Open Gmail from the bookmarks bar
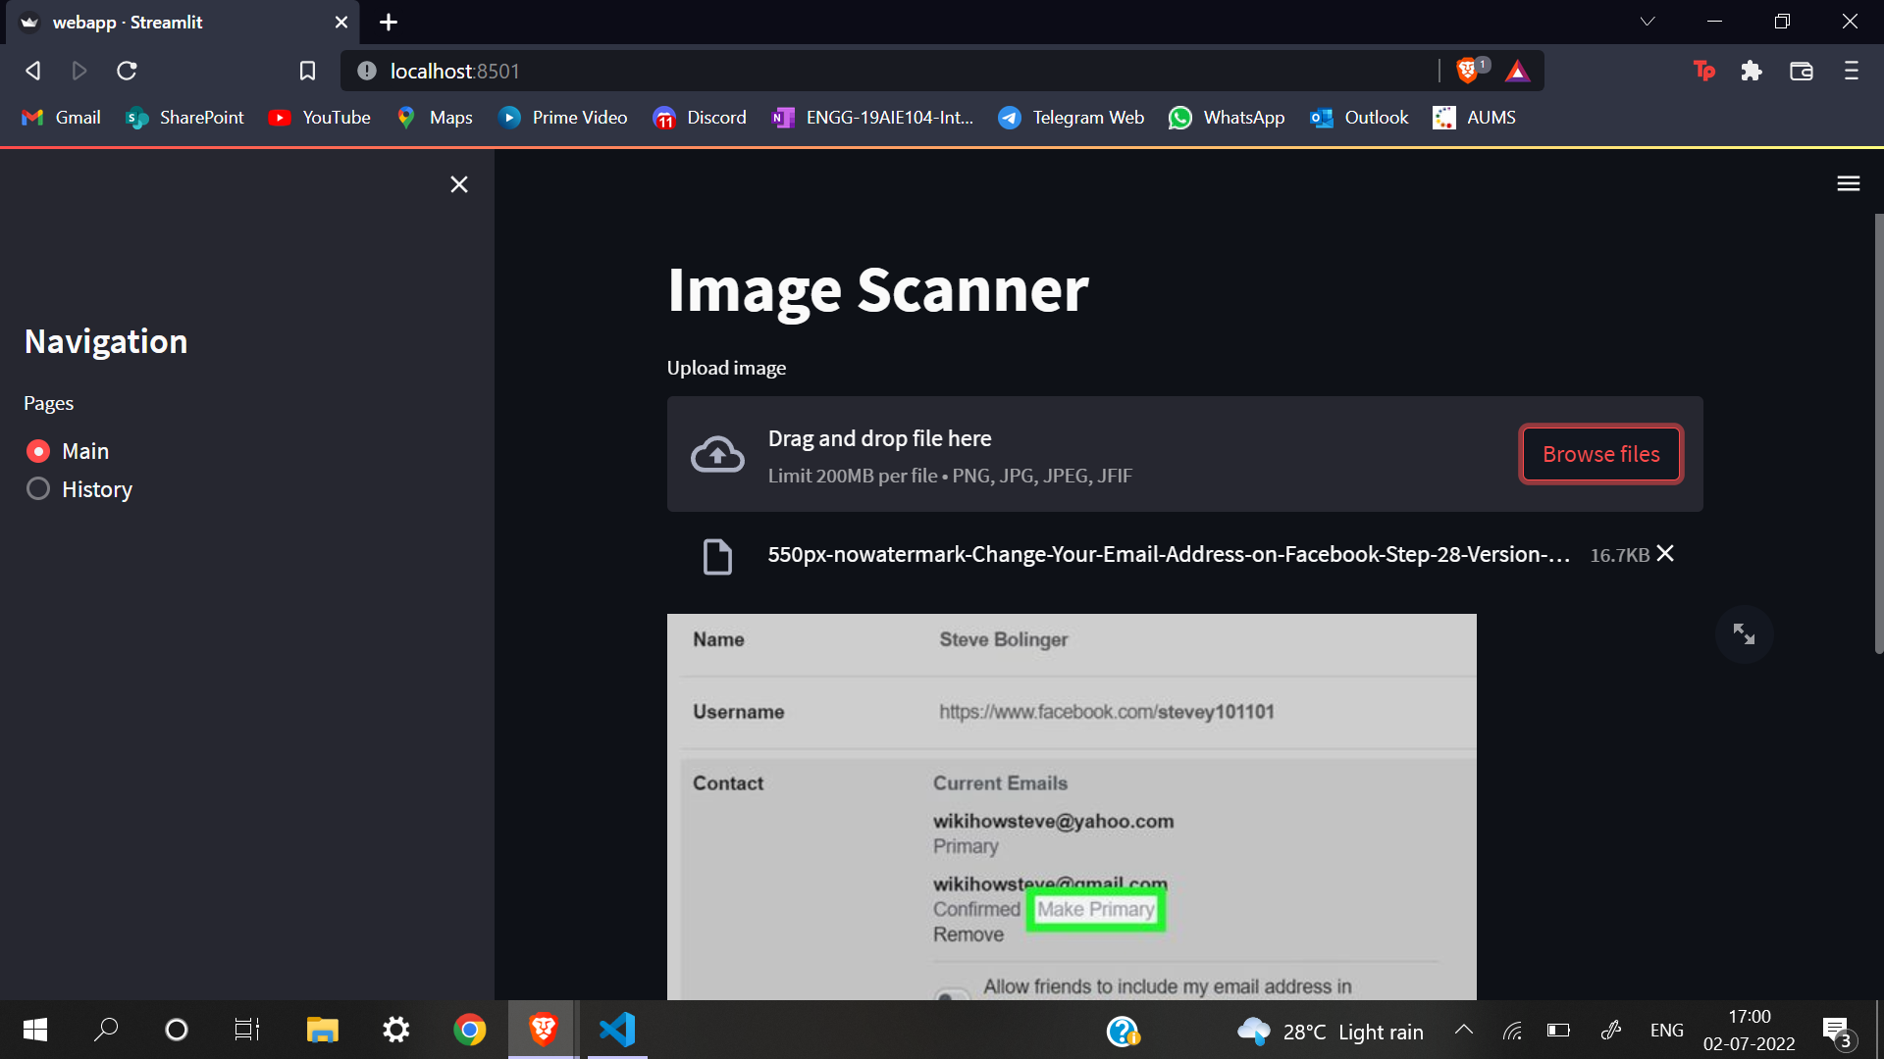The height and width of the screenshot is (1059, 1884). tap(61, 117)
